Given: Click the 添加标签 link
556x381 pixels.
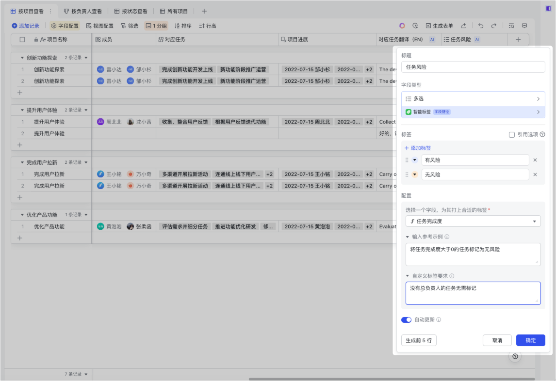Looking at the screenshot, I should click(418, 148).
